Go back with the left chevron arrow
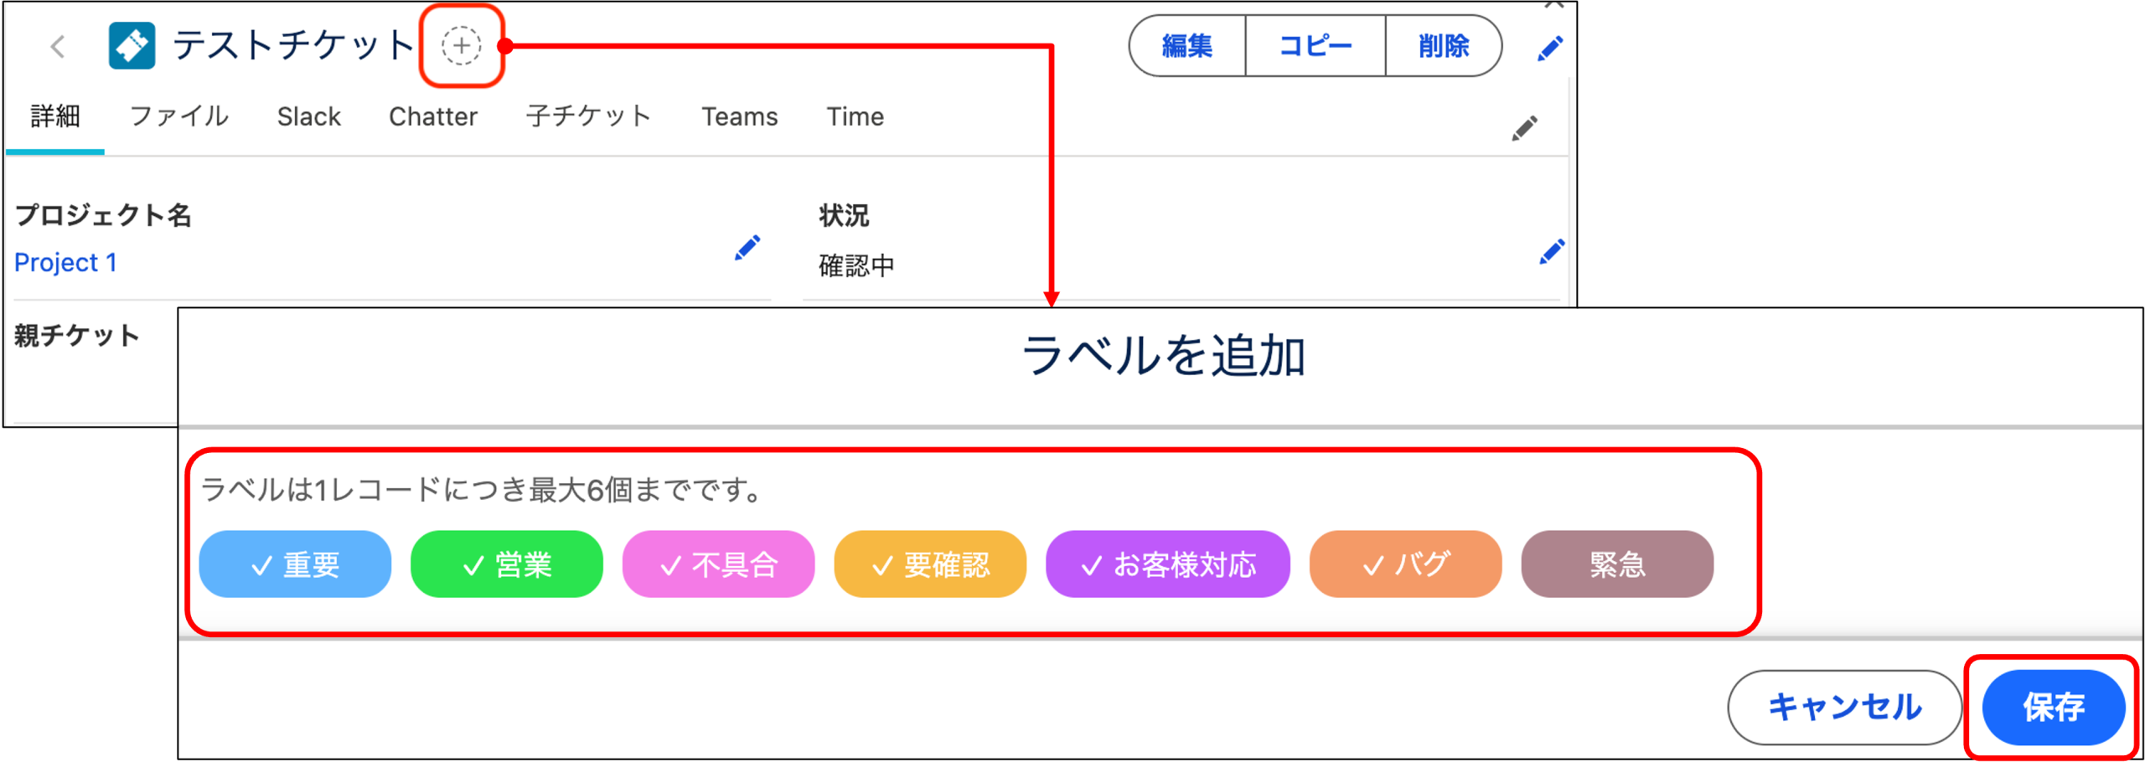Image resolution: width=2145 pixels, height=762 pixels. (x=58, y=46)
